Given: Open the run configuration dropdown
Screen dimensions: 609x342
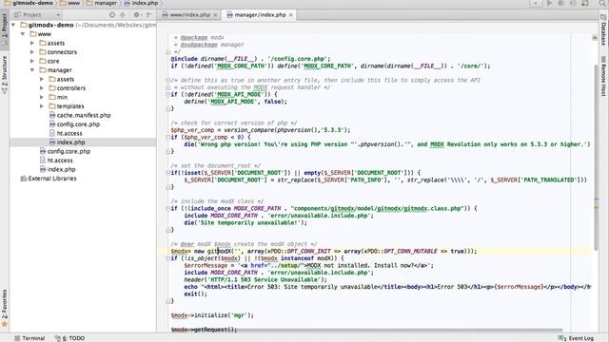Looking at the screenshot, I should 535,3.
